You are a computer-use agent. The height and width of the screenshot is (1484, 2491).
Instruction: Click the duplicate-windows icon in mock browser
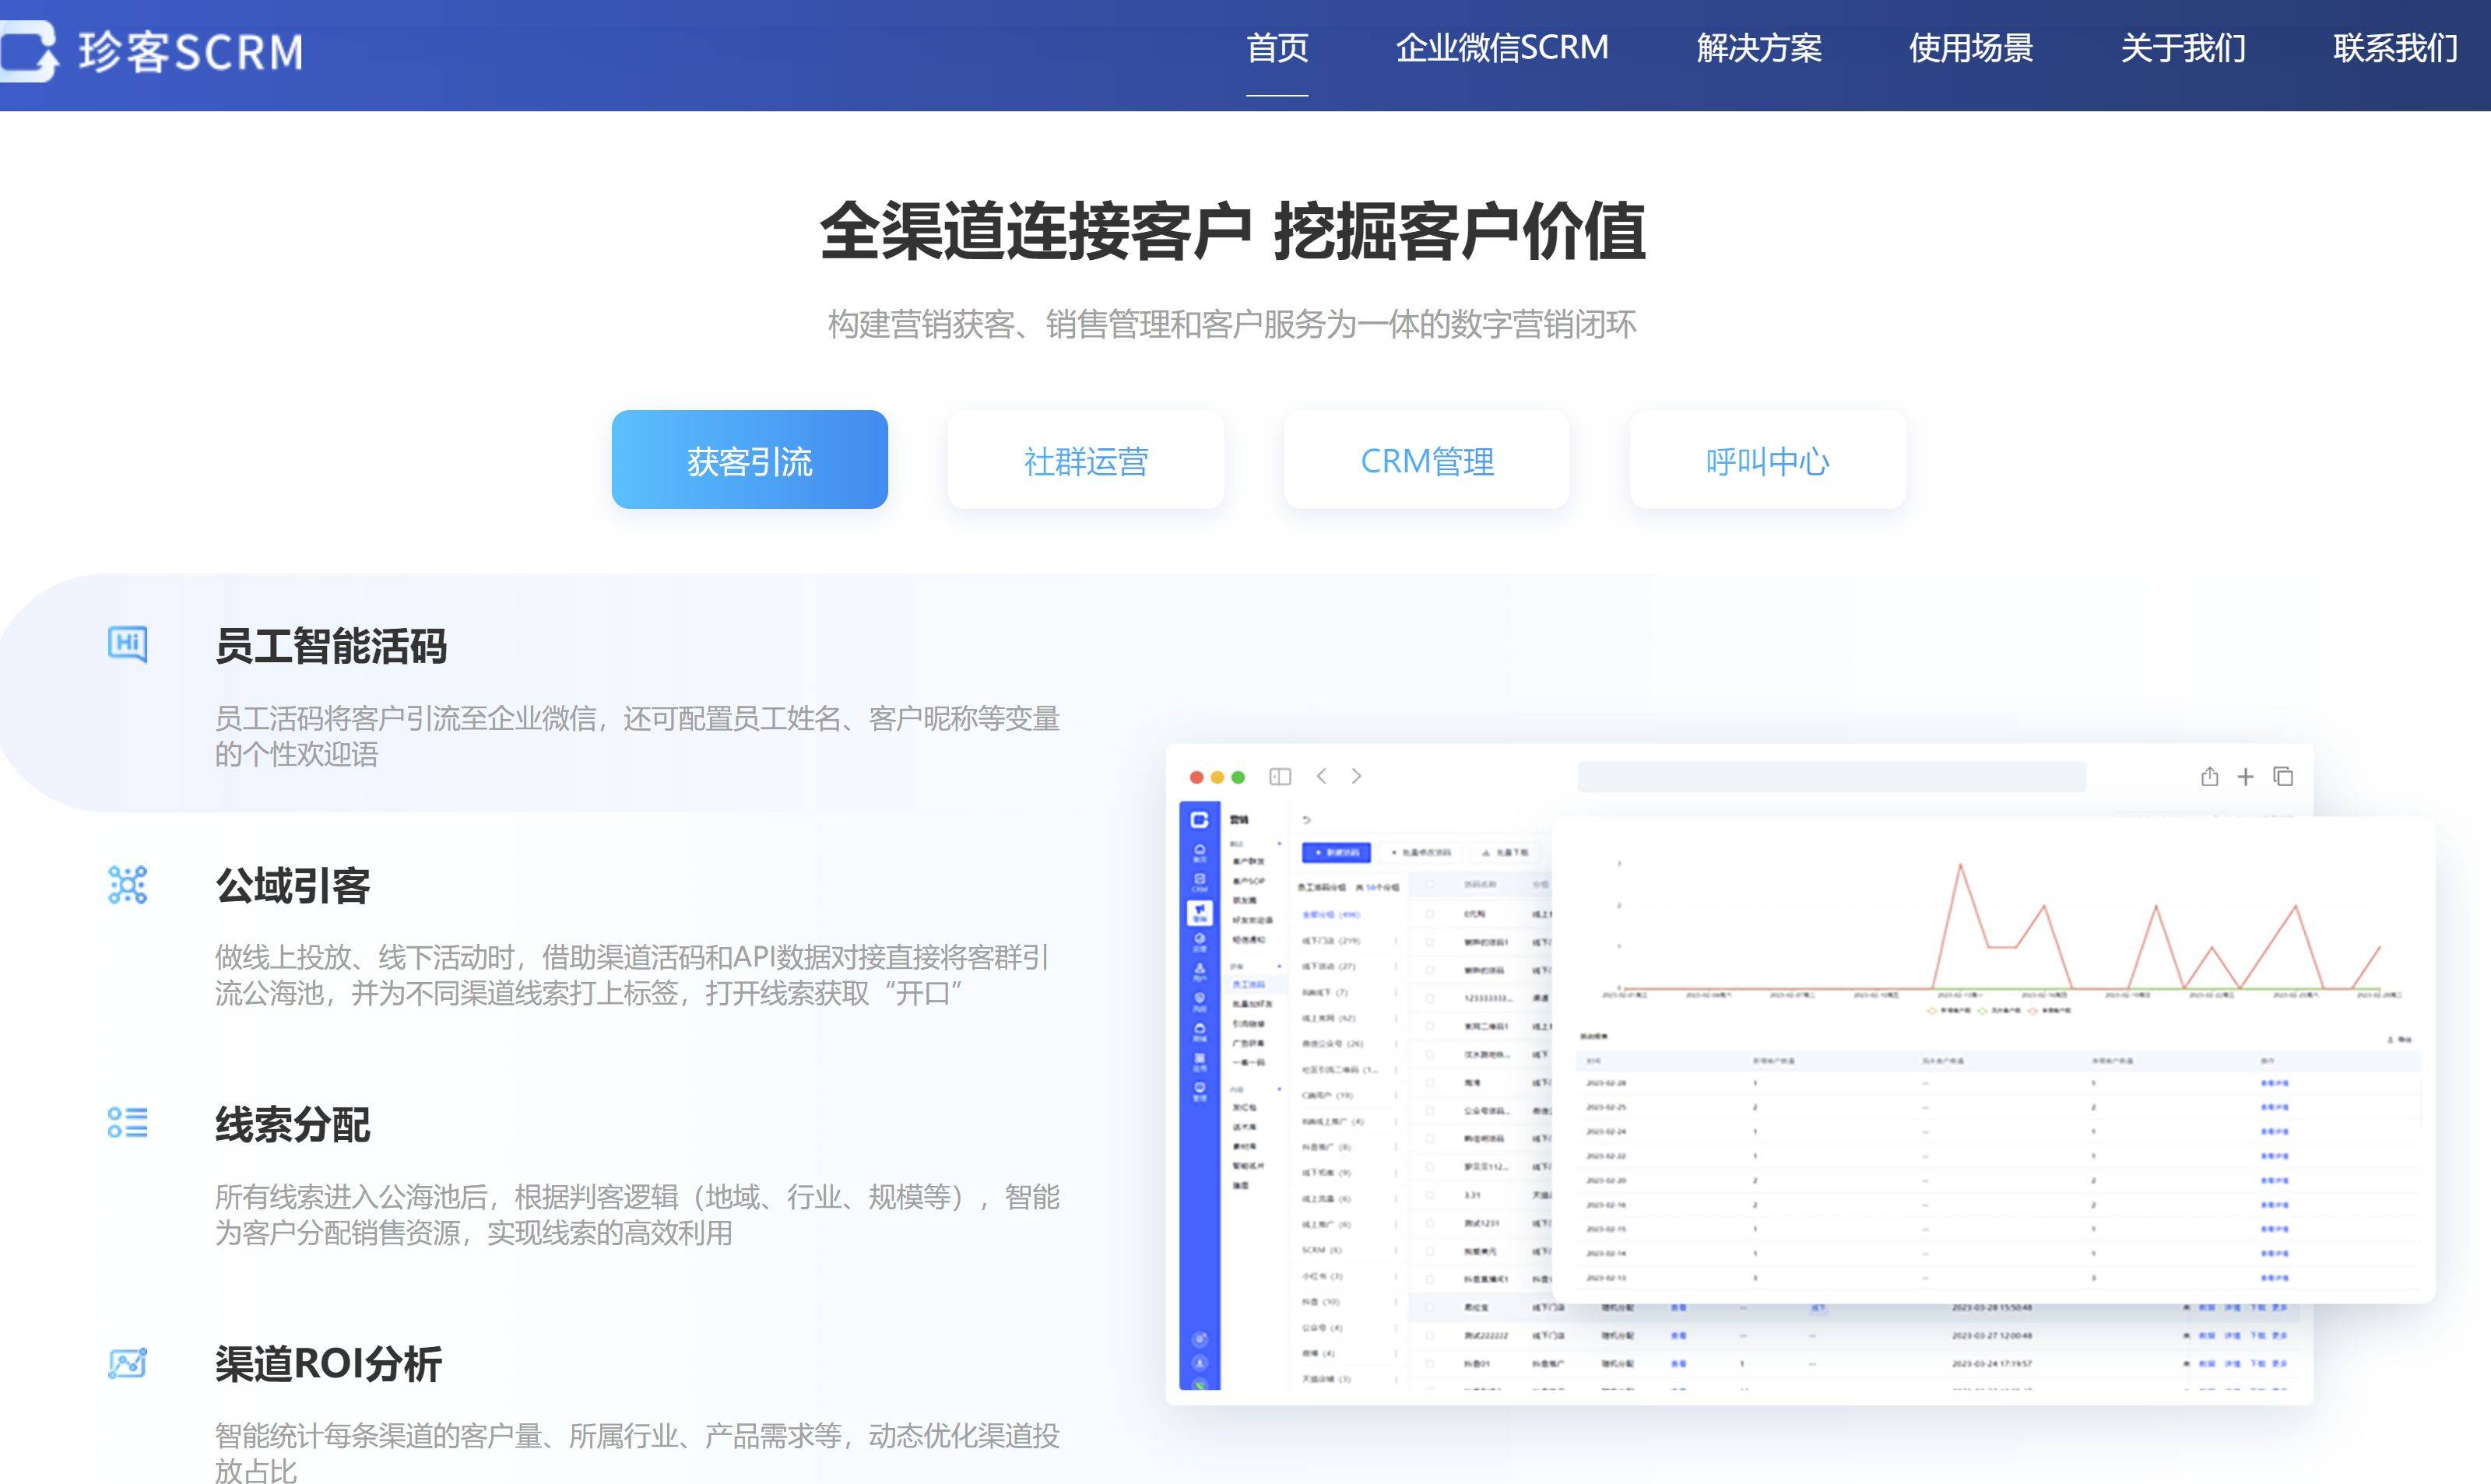2283,776
